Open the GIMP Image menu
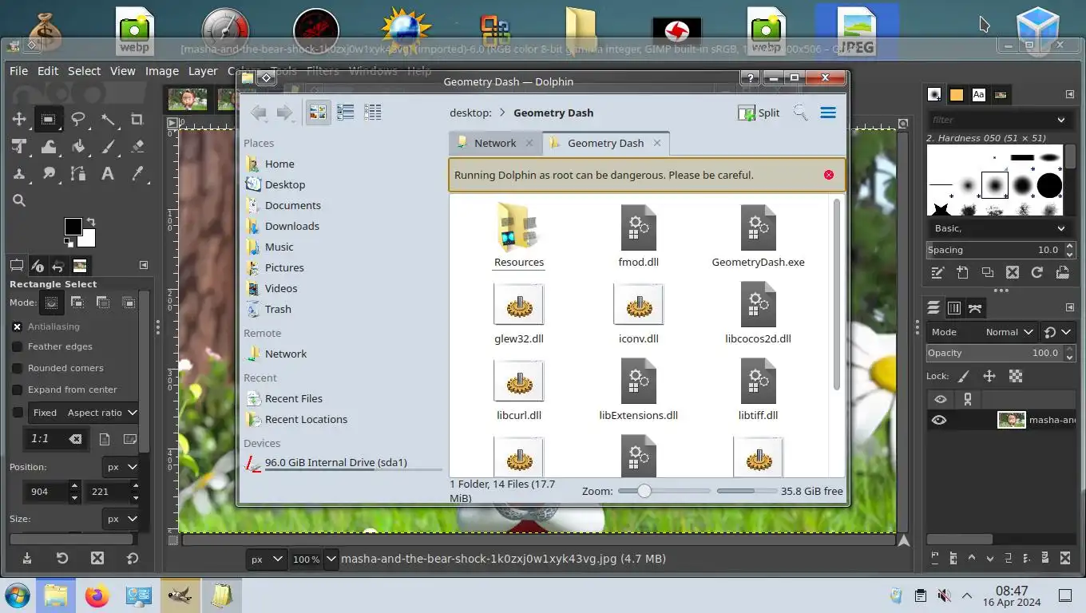 tap(162, 71)
